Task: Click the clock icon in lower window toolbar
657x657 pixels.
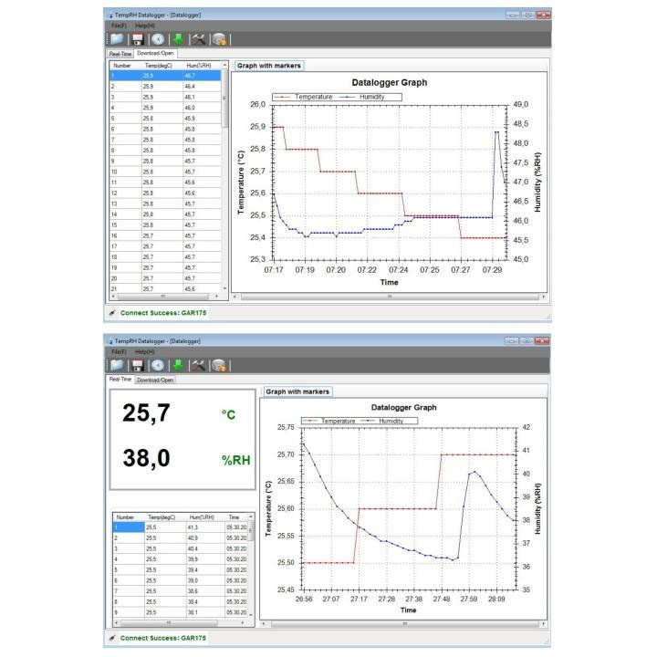Action: (158, 365)
